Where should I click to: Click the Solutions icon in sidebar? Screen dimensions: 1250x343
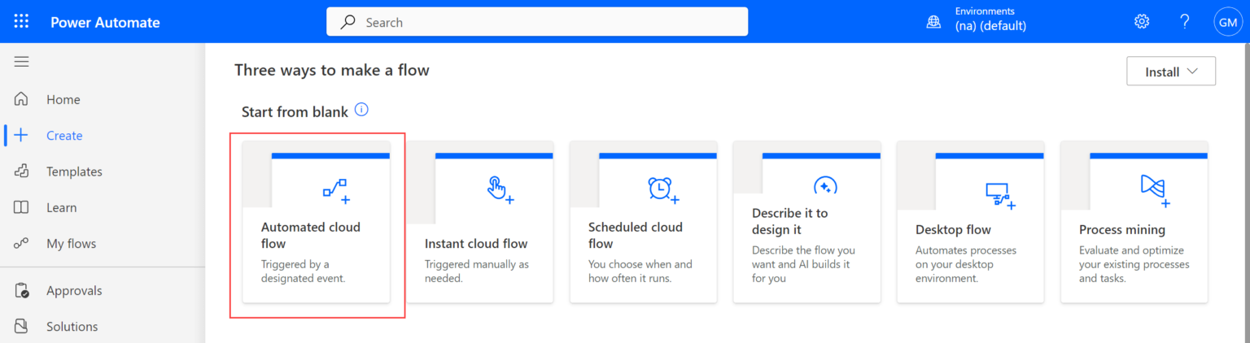point(21,326)
